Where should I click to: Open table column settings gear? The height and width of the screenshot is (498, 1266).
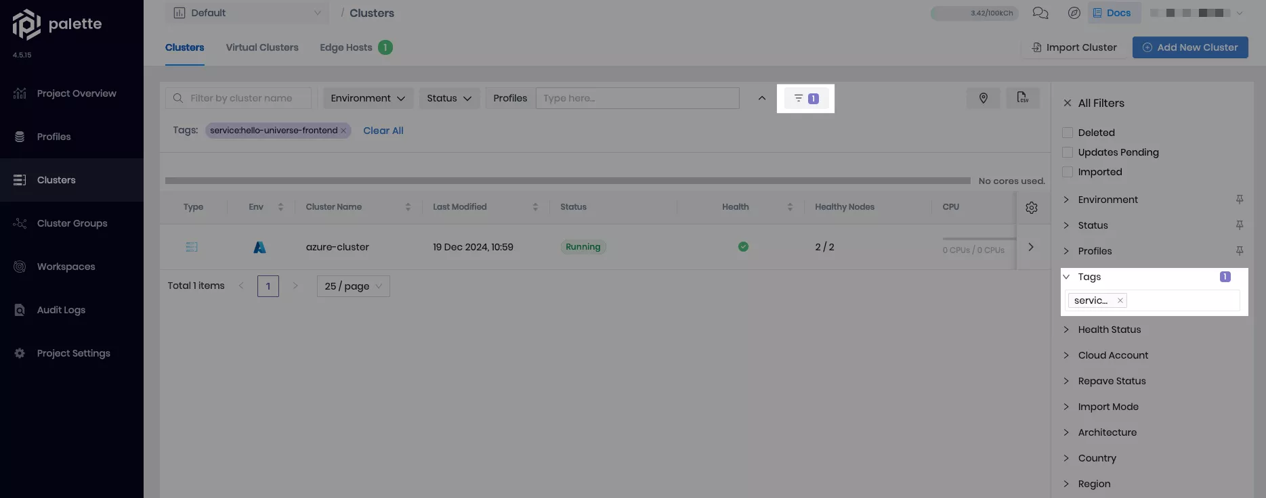pos(1032,208)
